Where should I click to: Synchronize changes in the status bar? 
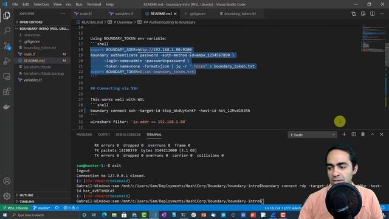pos(57,208)
